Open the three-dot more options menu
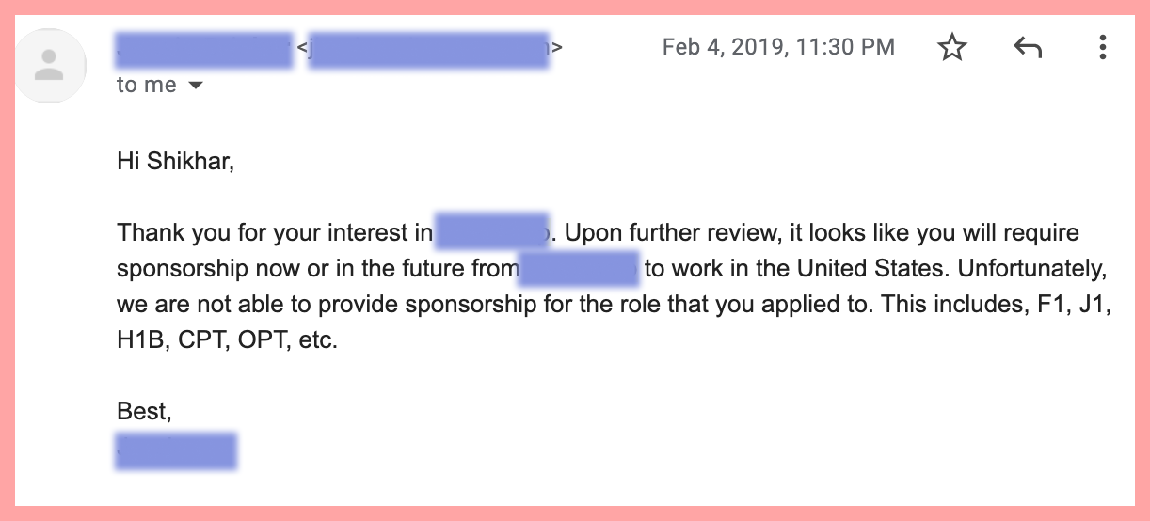 [1102, 47]
